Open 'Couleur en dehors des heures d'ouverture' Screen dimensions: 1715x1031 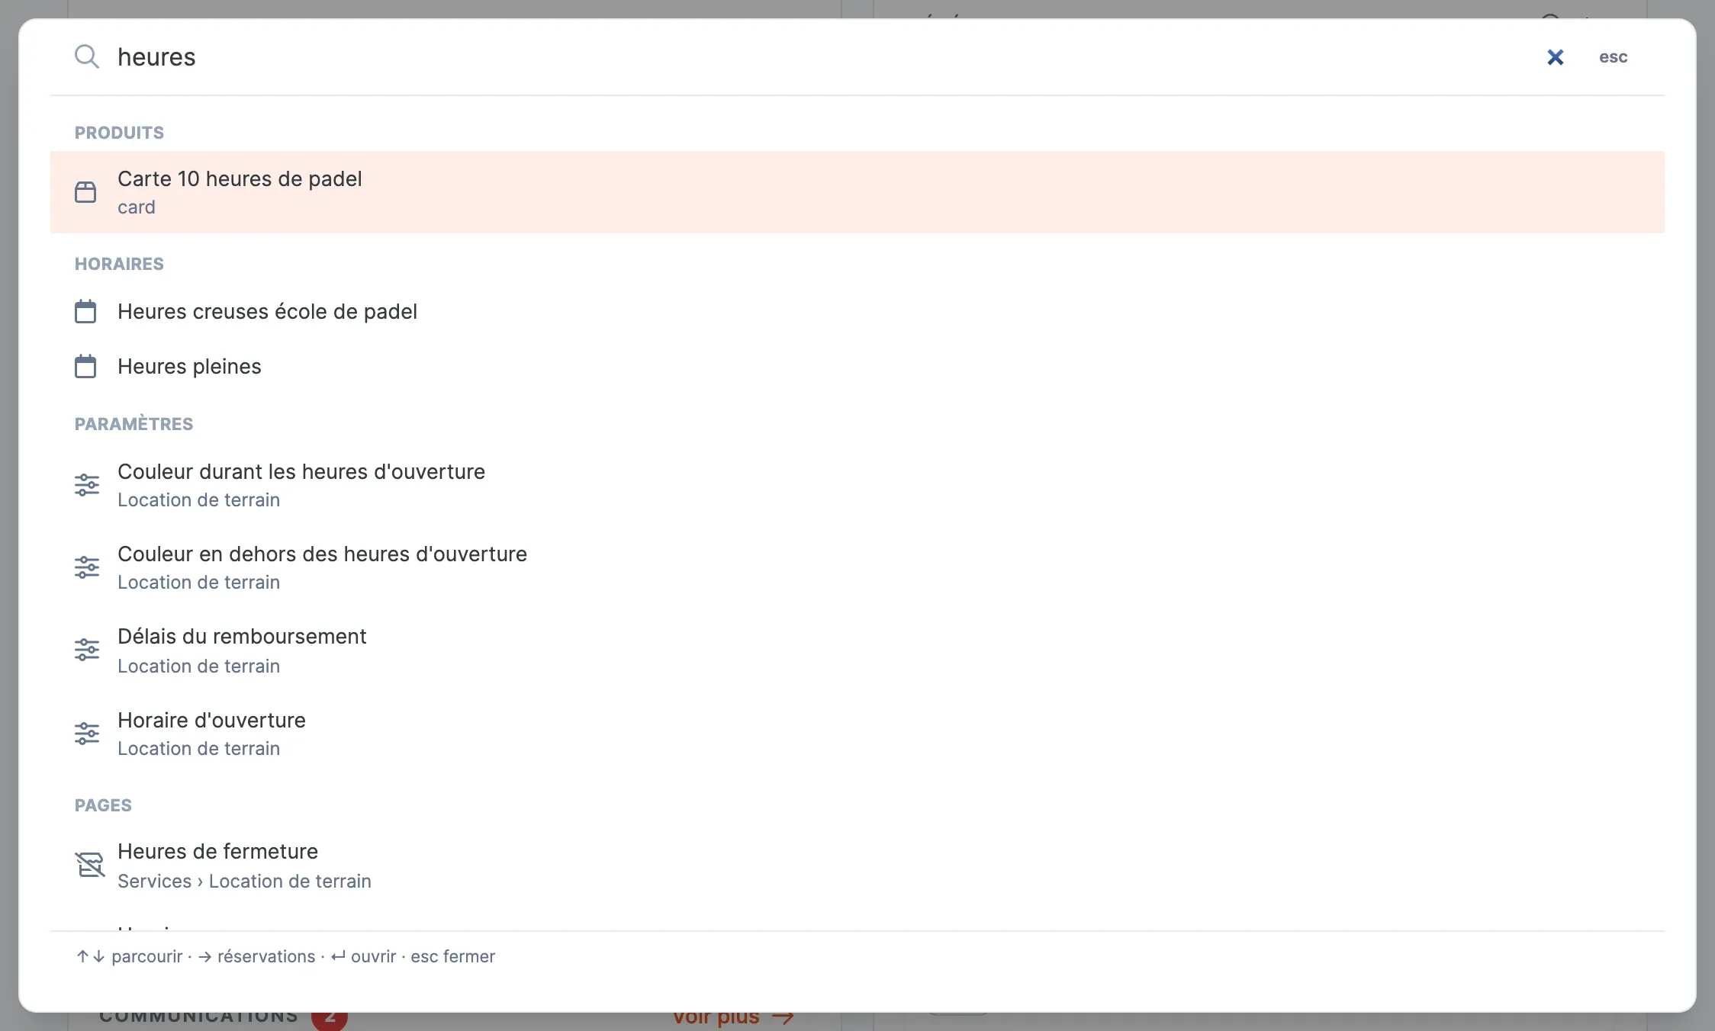point(857,567)
